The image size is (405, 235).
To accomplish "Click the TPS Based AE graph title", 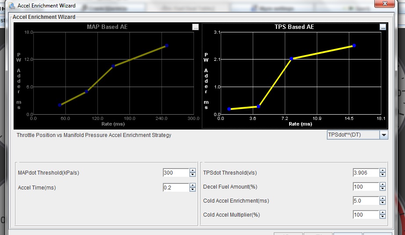I will click(x=294, y=27).
